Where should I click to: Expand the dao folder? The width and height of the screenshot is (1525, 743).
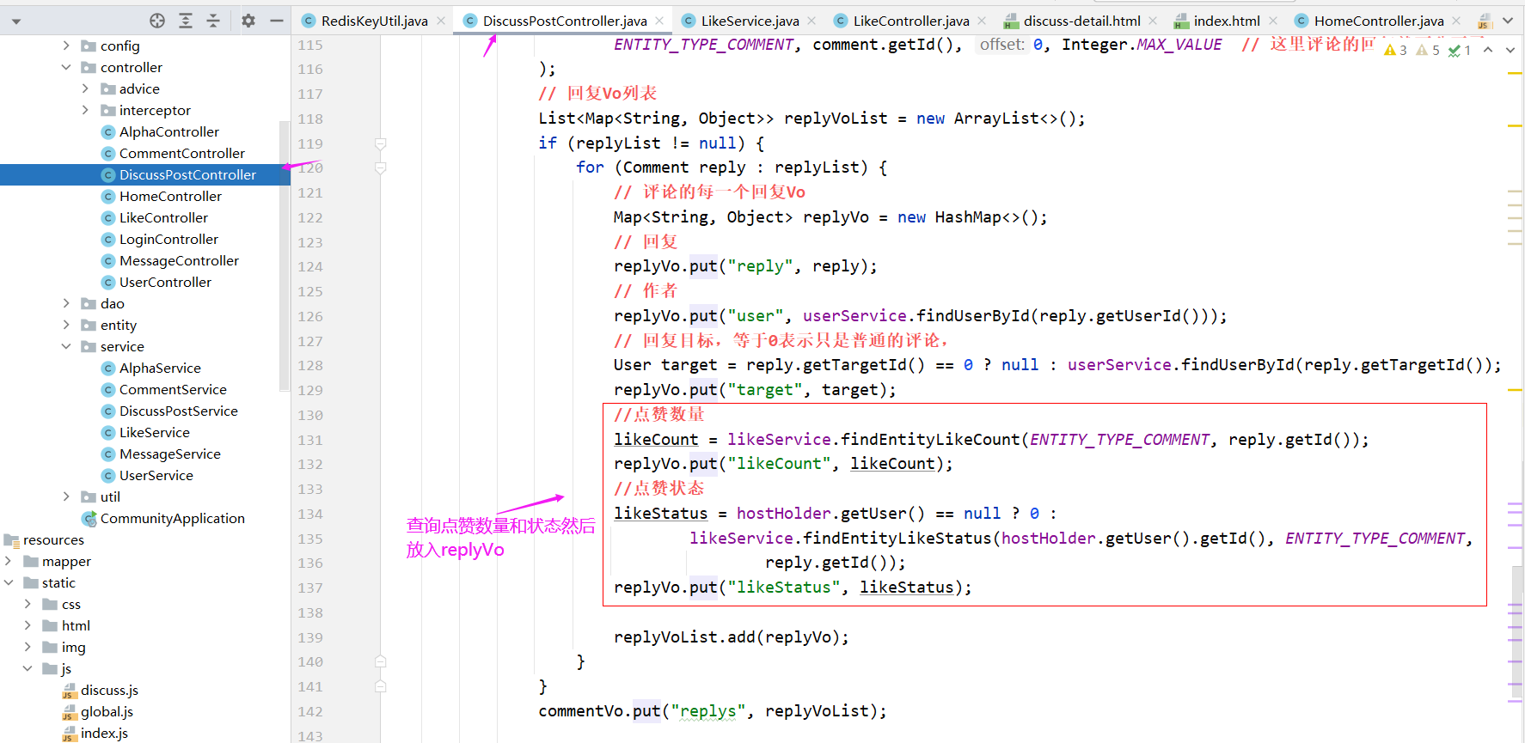66,303
